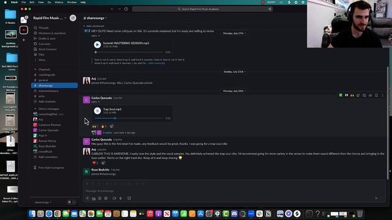Screen dimensions: 392x220
Task: Add another workspace with plus icon
Action: [x=24, y=40]
